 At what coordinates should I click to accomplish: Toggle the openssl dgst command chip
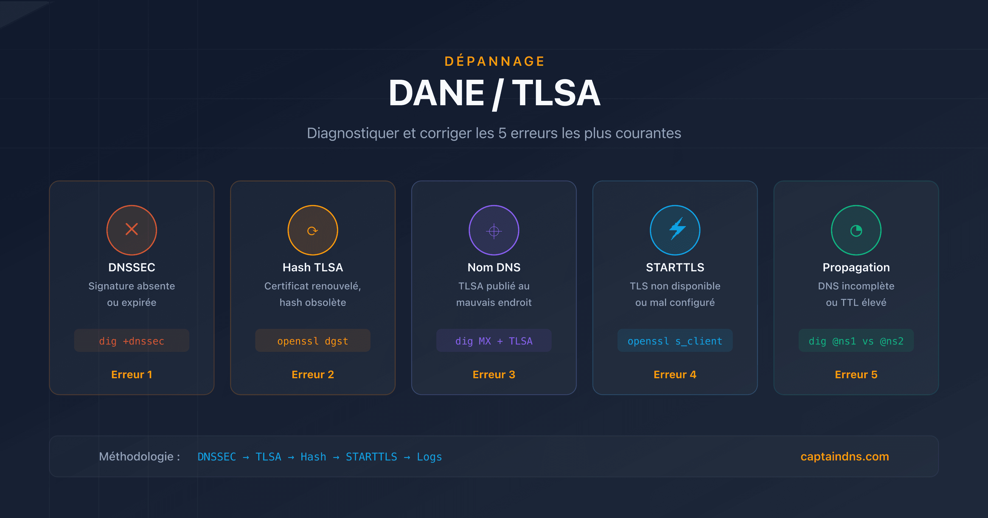[x=313, y=340]
